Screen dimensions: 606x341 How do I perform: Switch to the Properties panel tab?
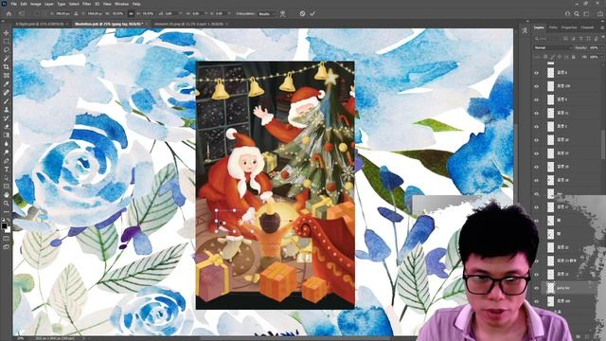coord(569,27)
